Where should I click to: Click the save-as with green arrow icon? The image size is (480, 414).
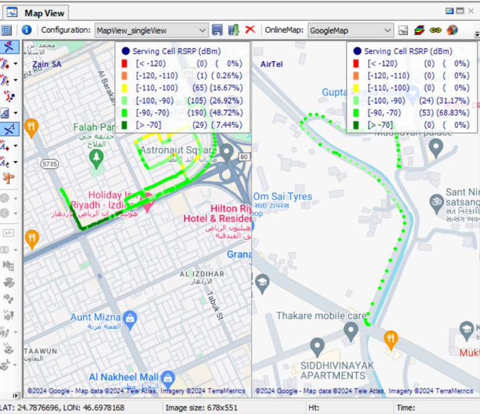coord(234,30)
